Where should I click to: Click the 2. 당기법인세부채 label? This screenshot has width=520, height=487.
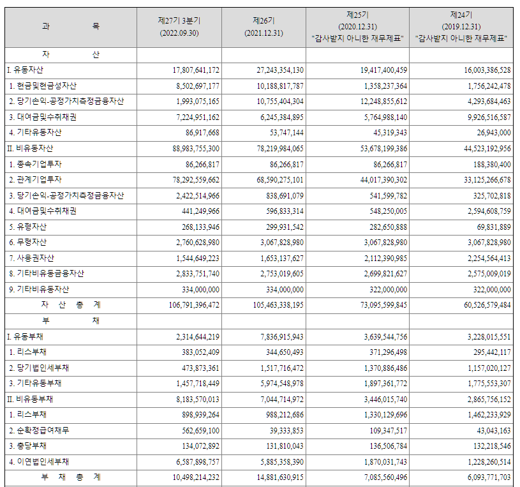tap(39, 368)
